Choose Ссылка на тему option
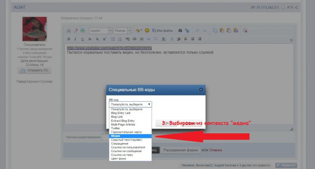This screenshot has height=169, width=315. tap(130, 155)
